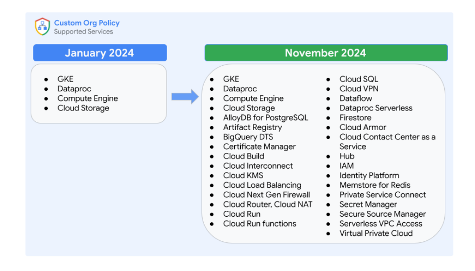The image size is (475, 271).
Task: Click the January 2024 blue header
Action: tap(100, 53)
